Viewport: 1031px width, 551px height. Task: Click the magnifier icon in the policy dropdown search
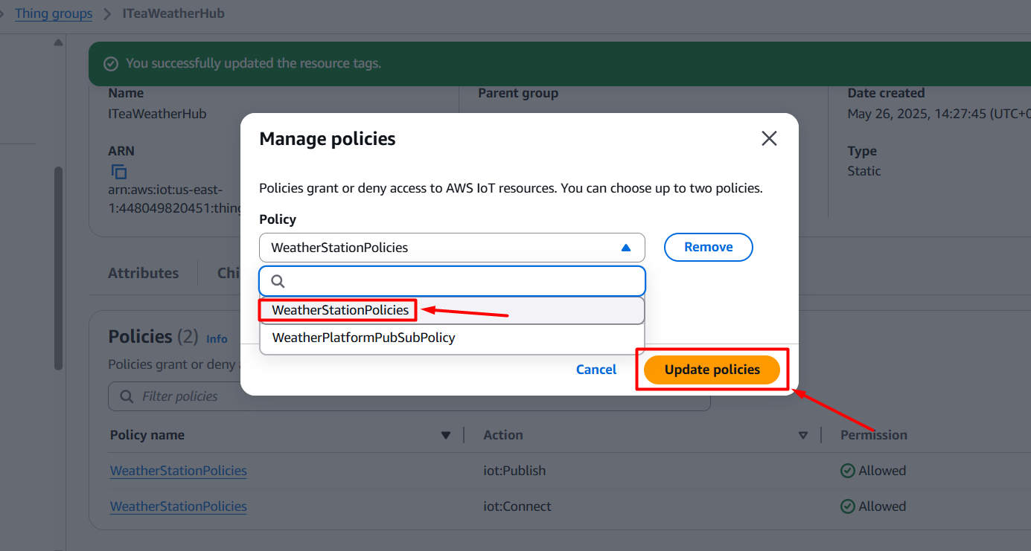278,281
